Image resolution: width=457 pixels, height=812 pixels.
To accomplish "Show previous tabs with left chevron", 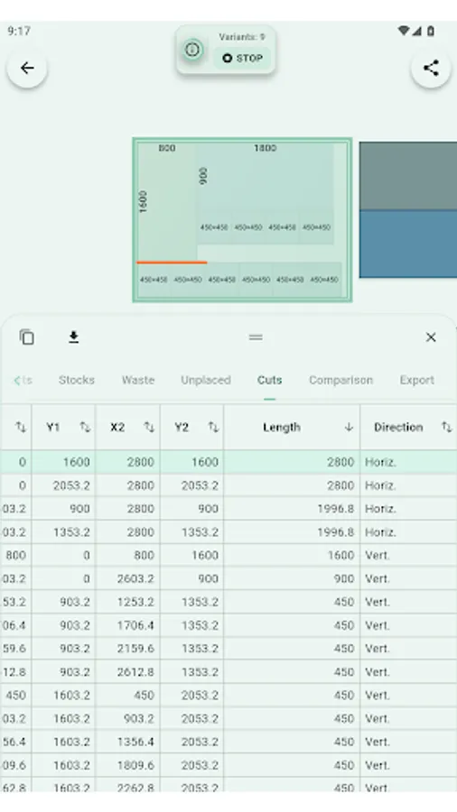I will point(17,381).
